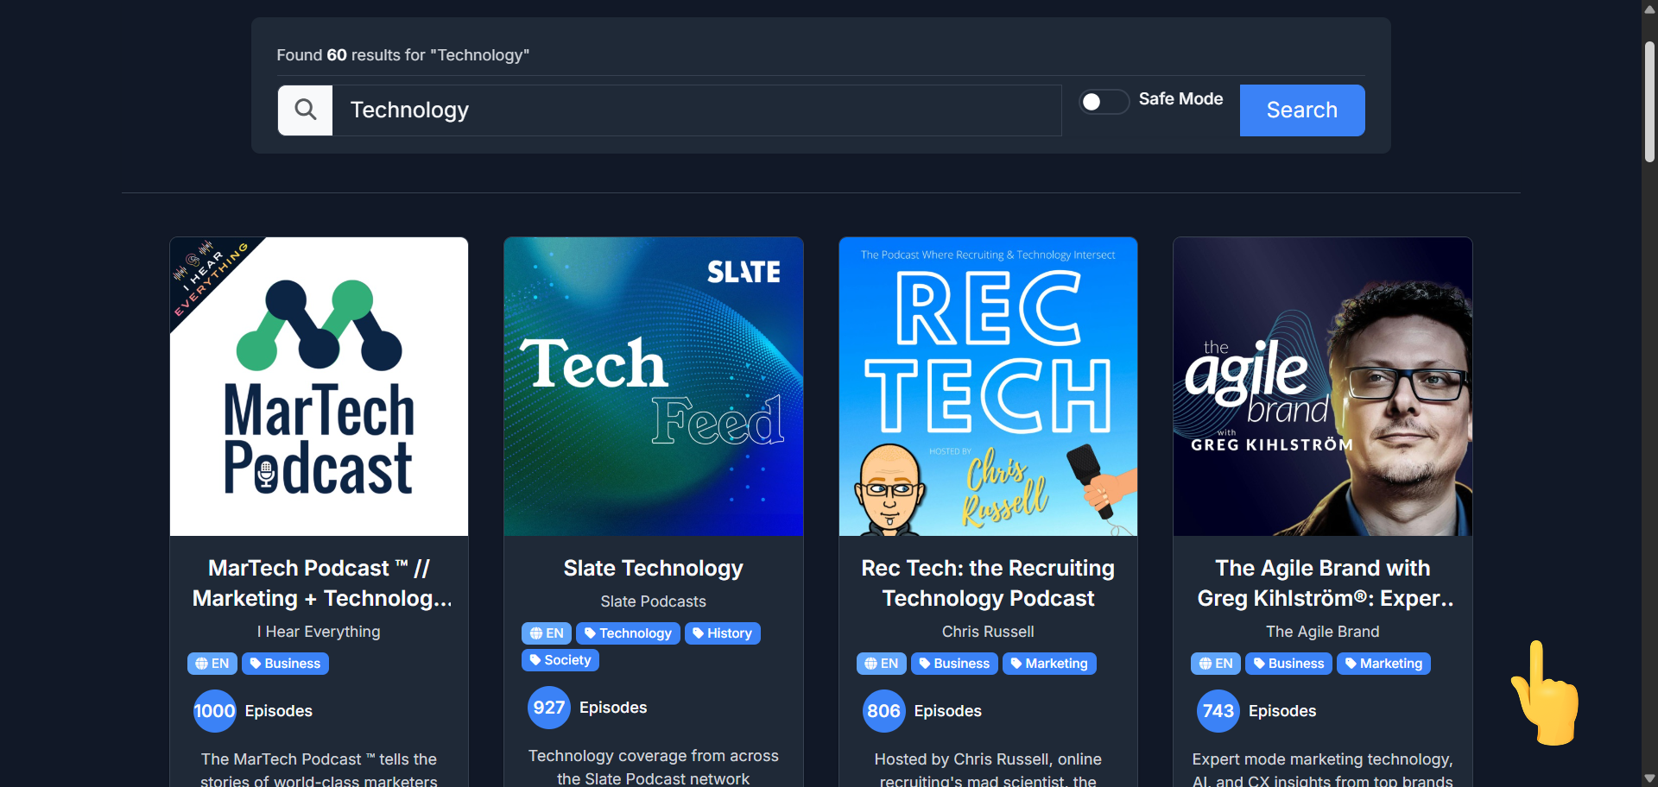This screenshot has height=787, width=1658.
Task: Select the Society tag on Slate Technology
Action: pos(560,660)
